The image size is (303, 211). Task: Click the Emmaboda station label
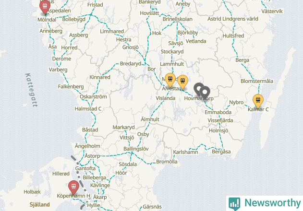click(218, 112)
